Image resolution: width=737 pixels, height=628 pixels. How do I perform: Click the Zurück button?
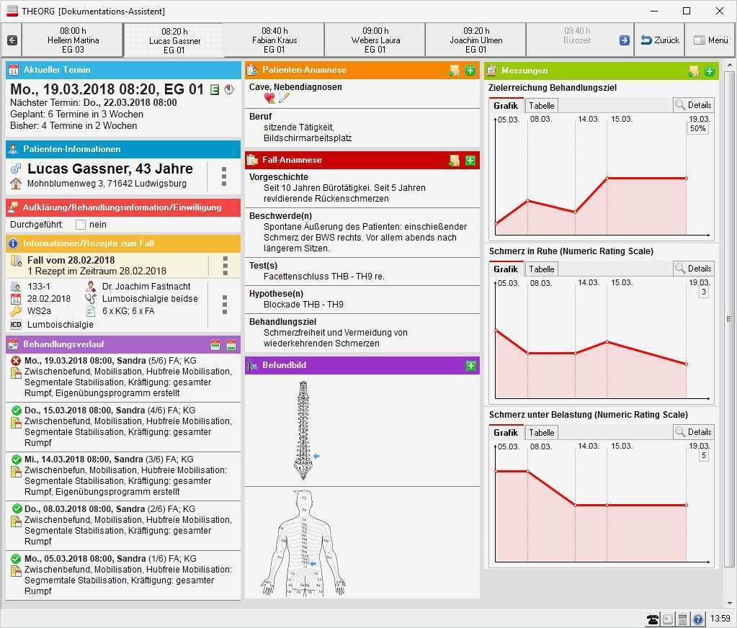(659, 40)
